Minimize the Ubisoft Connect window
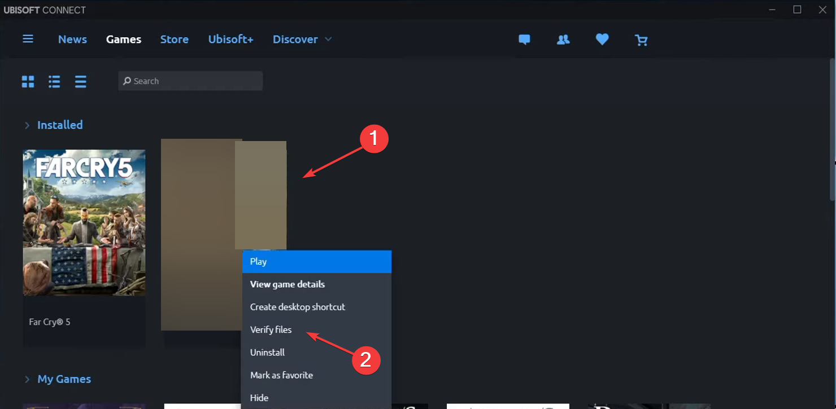 coord(772,10)
